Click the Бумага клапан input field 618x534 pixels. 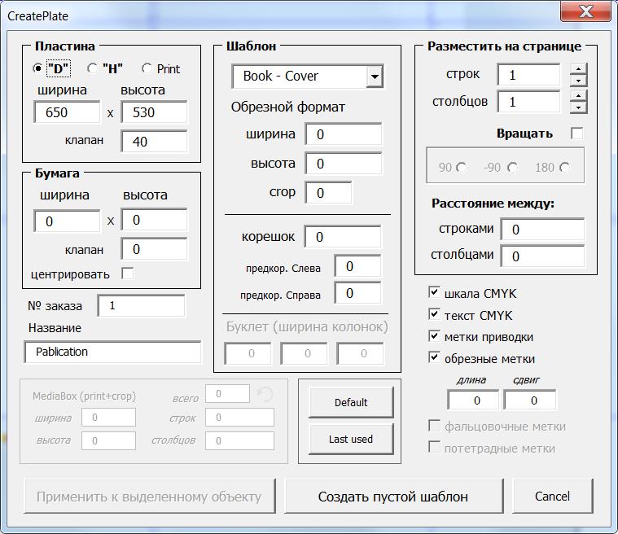point(154,248)
